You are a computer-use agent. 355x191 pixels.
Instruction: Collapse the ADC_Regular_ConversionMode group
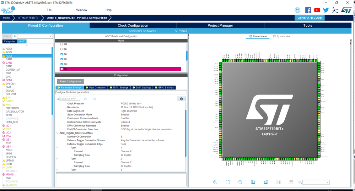tap(58, 133)
